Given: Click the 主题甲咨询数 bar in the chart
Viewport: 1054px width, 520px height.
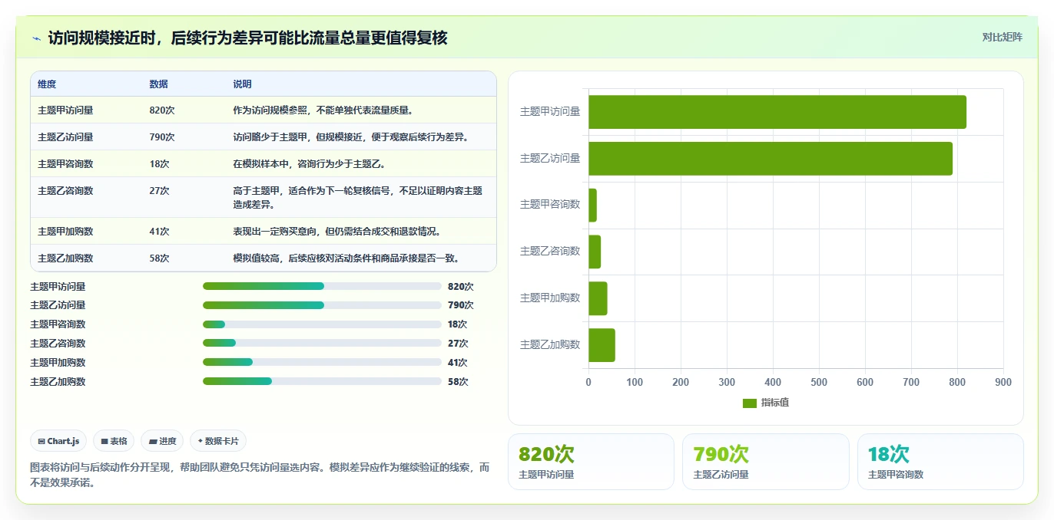Looking at the screenshot, I should pos(592,206).
